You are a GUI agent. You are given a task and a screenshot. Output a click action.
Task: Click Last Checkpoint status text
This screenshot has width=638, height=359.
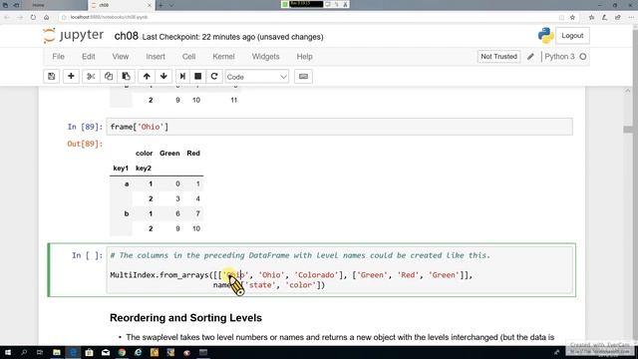tap(232, 37)
